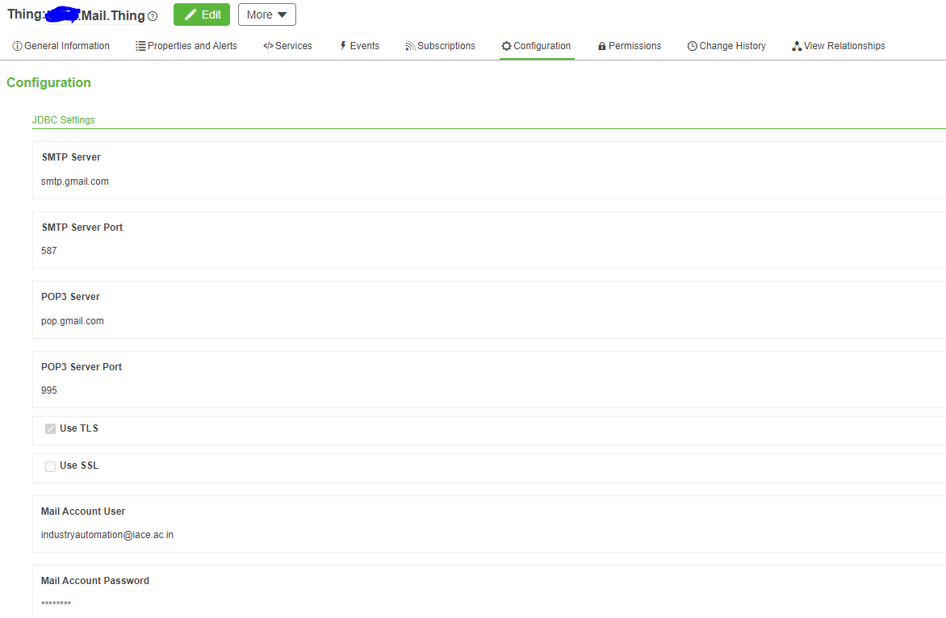Viewport: 946px width, 618px height.
Task: Select the Mail Account User email field
Action: (107, 534)
